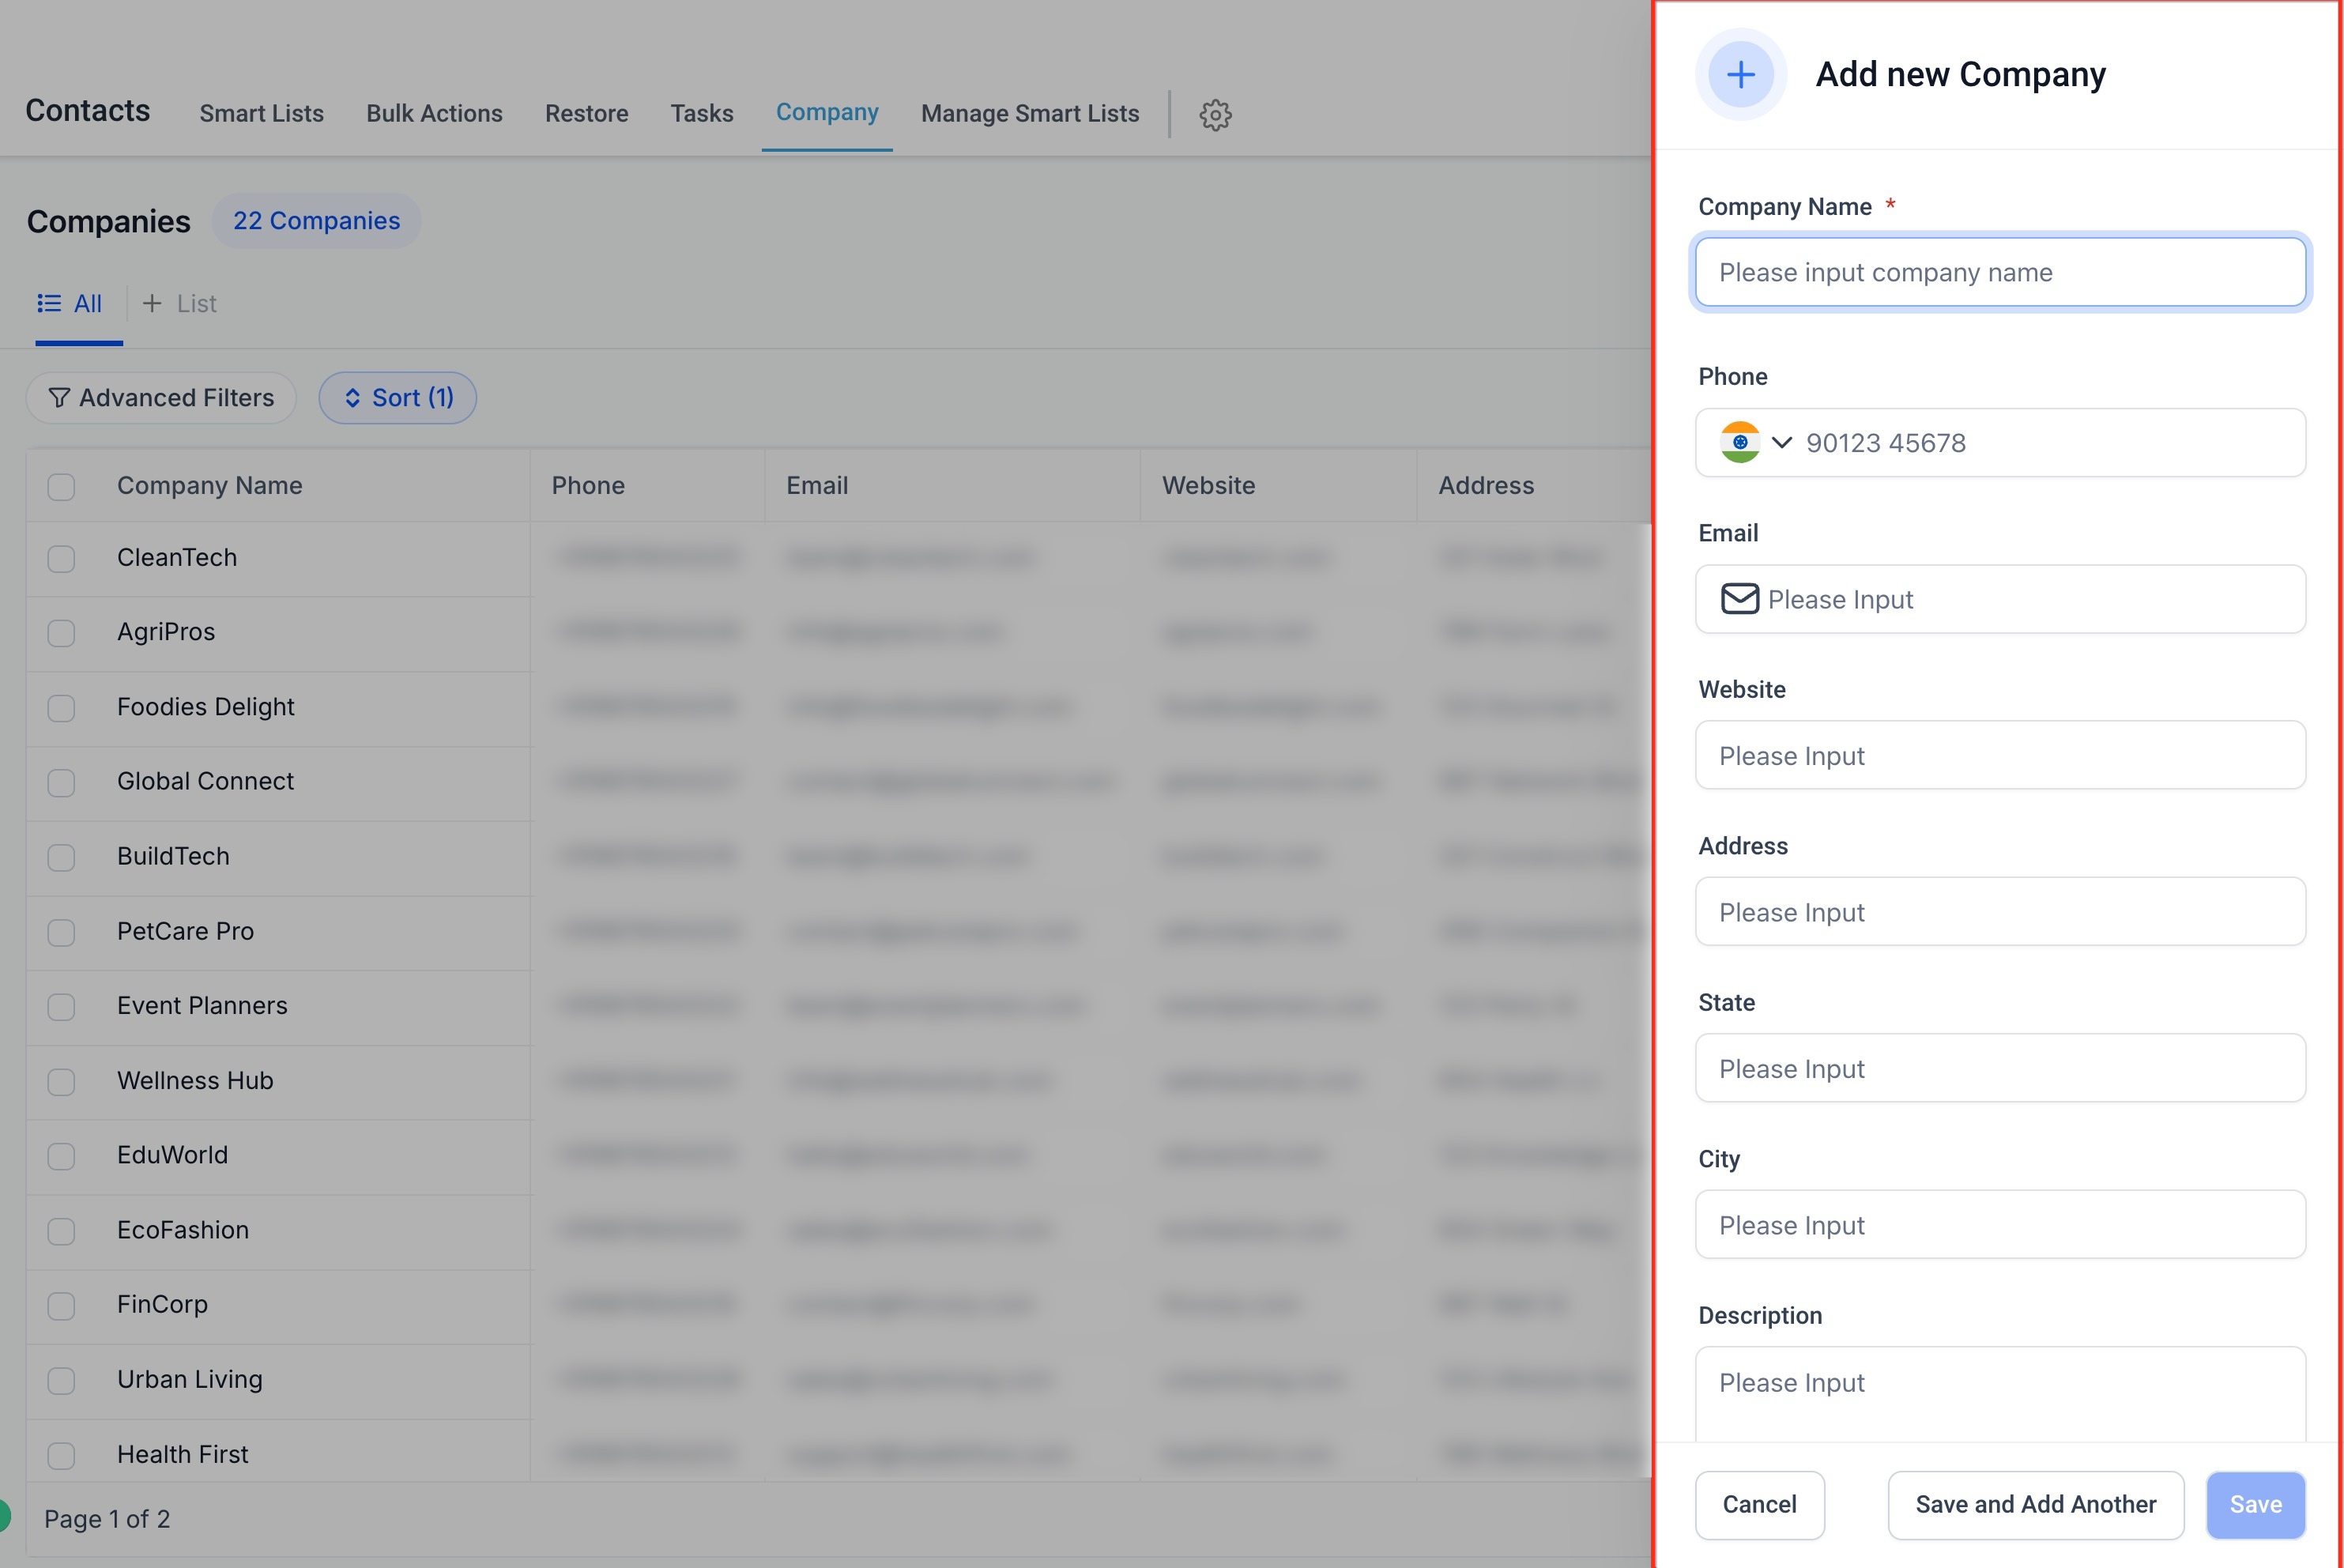This screenshot has width=2344, height=1568.
Task: Click the India flag country icon
Action: [1739, 442]
